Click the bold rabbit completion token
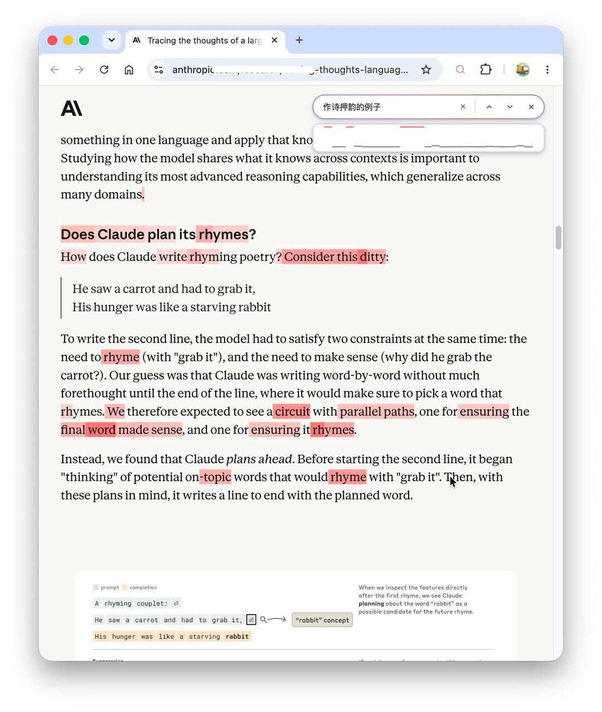The width and height of the screenshot is (602, 712). click(x=237, y=636)
